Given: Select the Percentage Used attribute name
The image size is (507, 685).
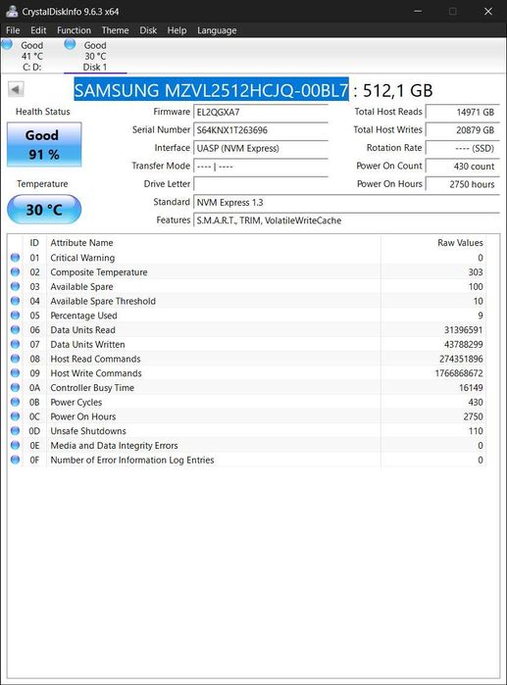Looking at the screenshot, I should click(x=83, y=316).
